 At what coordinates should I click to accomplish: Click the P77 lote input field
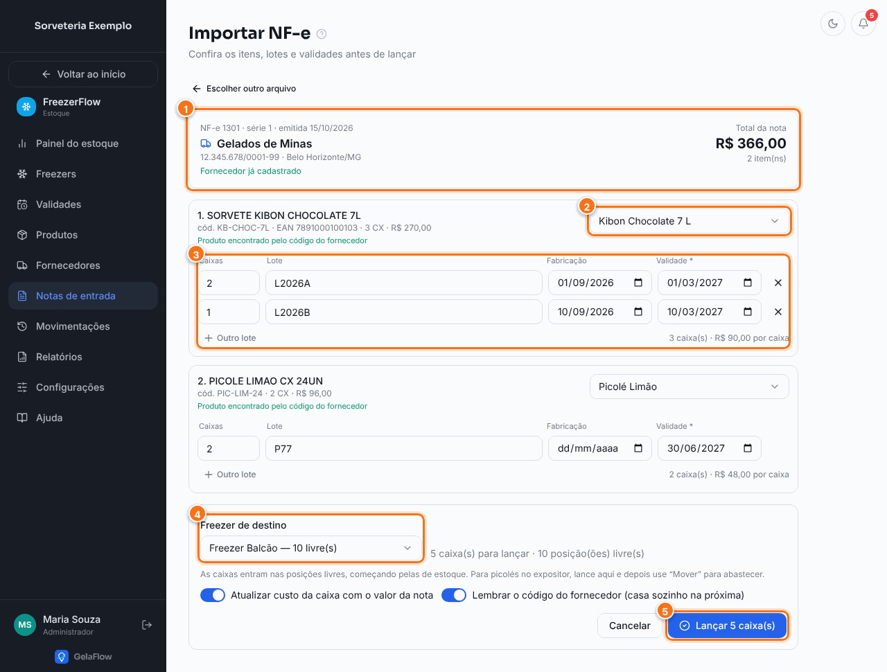404,448
